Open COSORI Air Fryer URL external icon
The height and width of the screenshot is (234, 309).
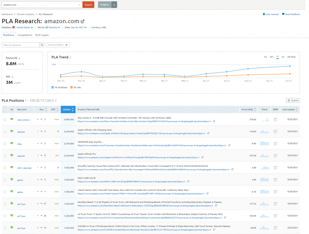[214, 229]
